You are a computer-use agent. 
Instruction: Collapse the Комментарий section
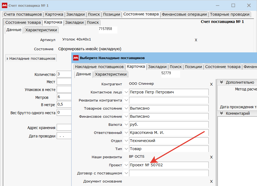coord(222,113)
